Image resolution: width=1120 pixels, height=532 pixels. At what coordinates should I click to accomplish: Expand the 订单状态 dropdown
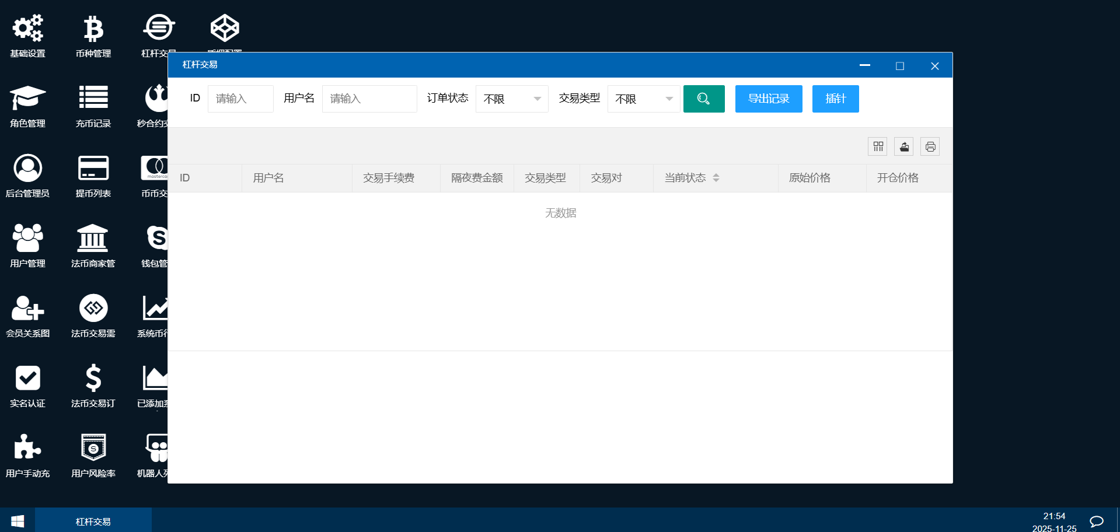tap(512, 99)
